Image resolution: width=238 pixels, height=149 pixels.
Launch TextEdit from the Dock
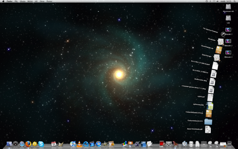(x=149, y=144)
